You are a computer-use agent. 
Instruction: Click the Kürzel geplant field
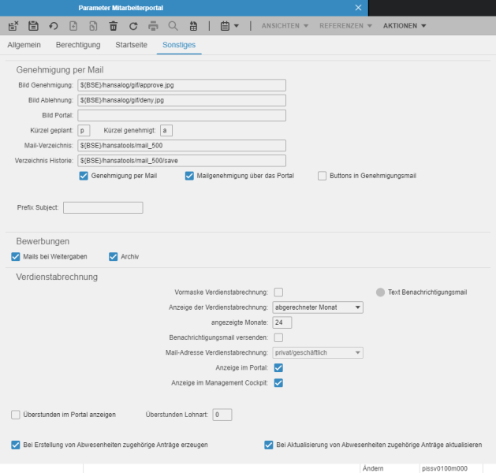coord(84,131)
